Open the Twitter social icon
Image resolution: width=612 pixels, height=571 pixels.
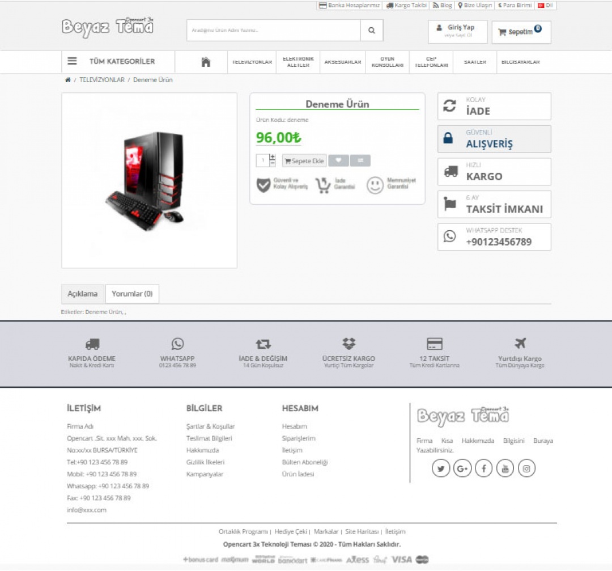[x=441, y=468]
